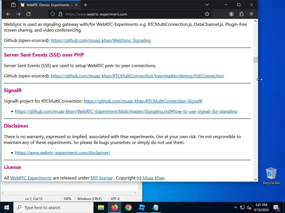Click Notepad's vertical scrollbar down arrow

click(x=140, y=188)
